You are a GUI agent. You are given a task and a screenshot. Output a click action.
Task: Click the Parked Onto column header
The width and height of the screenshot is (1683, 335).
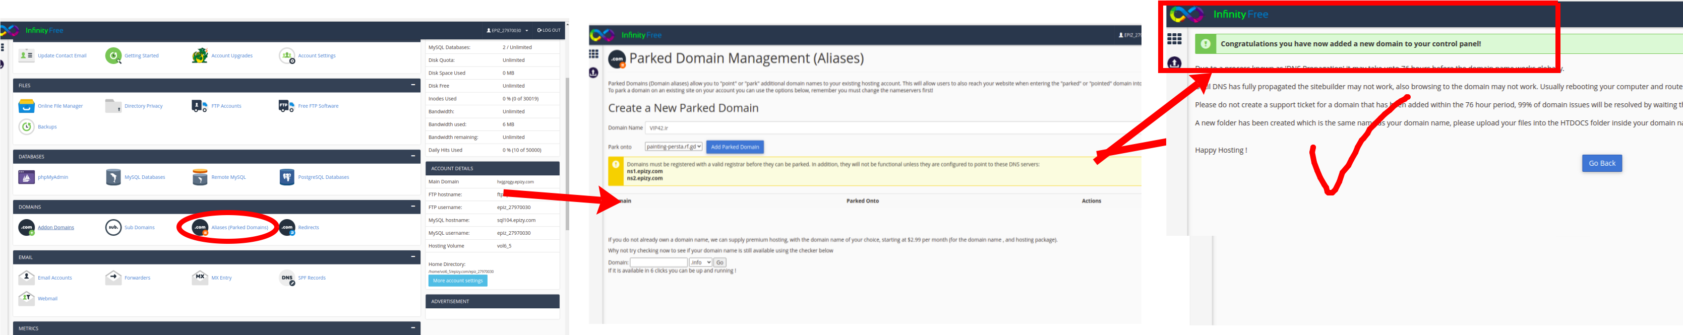862,201
